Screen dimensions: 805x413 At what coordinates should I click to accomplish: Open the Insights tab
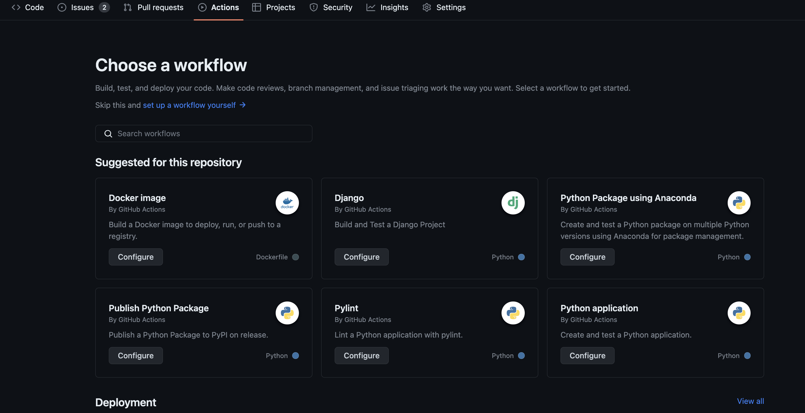tap(387, 8)
